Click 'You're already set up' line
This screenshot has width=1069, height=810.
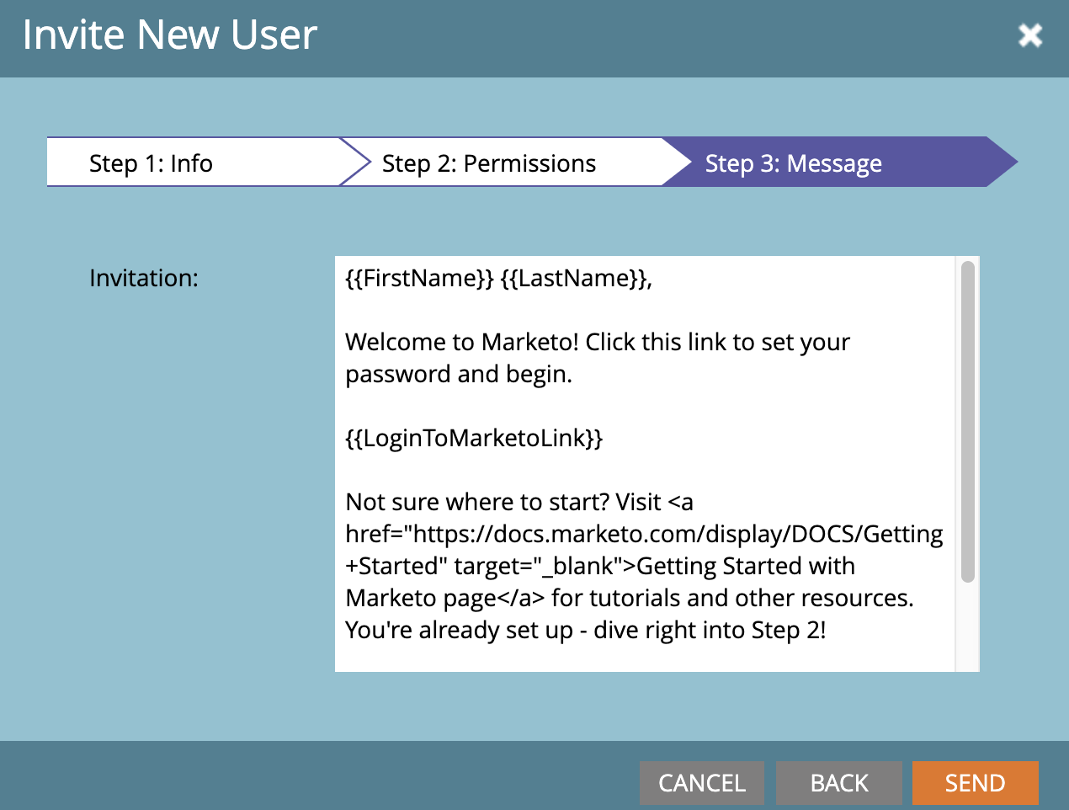click(x=460, y=630)
